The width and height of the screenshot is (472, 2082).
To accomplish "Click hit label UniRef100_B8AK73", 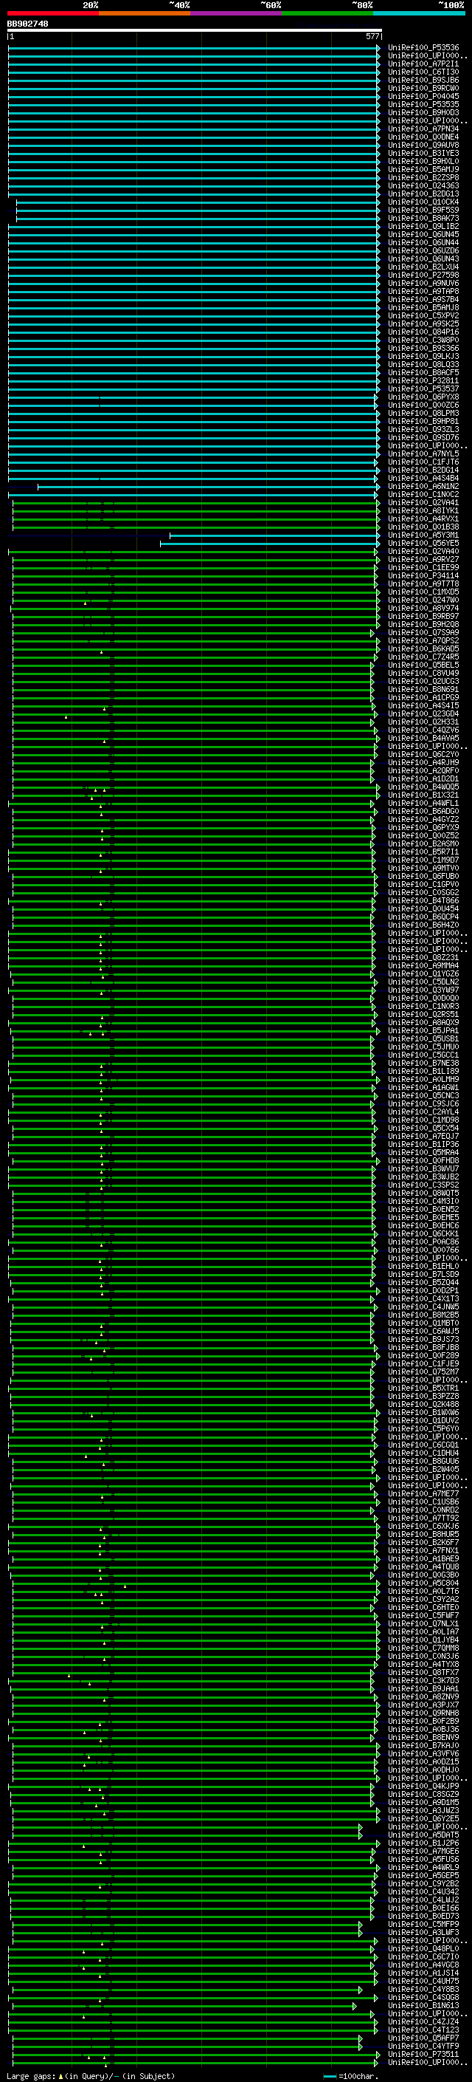I will 423,218.
